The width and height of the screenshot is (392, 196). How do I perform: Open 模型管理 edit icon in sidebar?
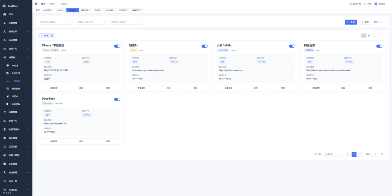[x=8, y=89]
